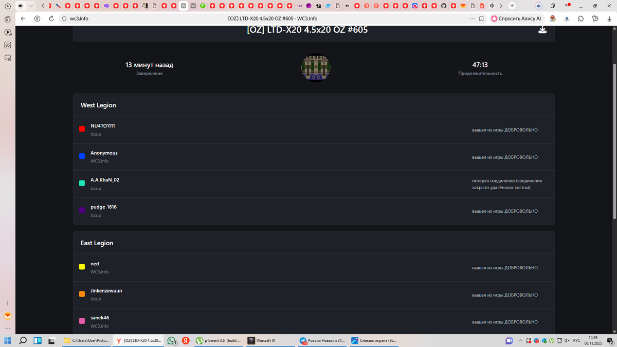Click the "Спросить Алису AI" button

(x=516, y=19)
